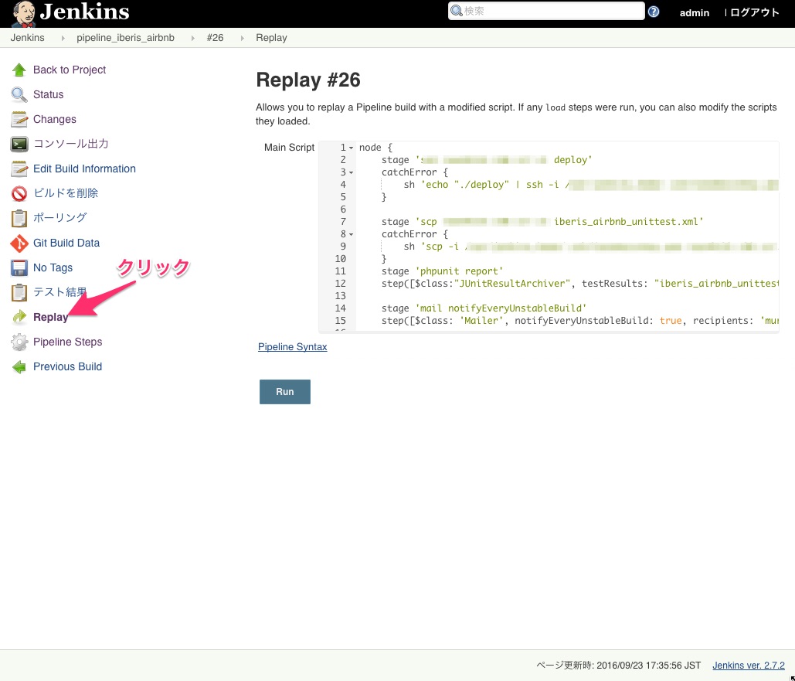Viewport: 795px width, 681px height.
Task: Click the console output terminal icon
Action: (19, 144)
